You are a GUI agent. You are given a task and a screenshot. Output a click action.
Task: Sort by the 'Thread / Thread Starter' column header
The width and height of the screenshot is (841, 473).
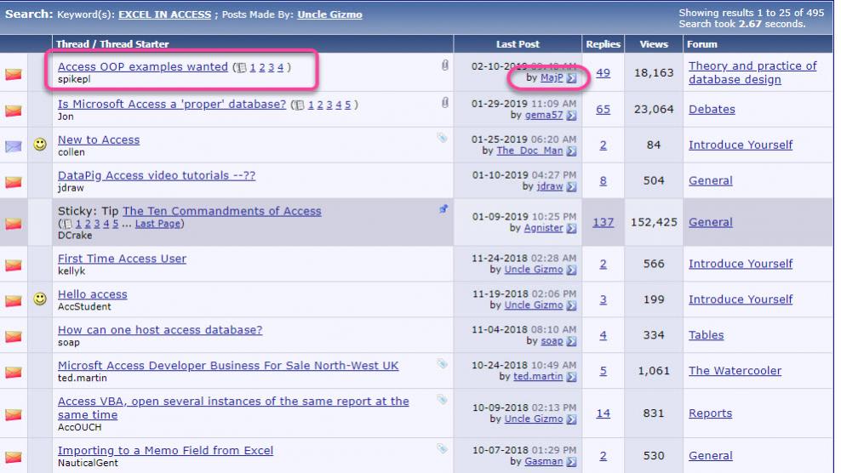point(112,44)
